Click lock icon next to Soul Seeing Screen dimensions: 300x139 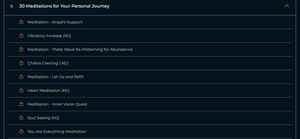point(21,118)
